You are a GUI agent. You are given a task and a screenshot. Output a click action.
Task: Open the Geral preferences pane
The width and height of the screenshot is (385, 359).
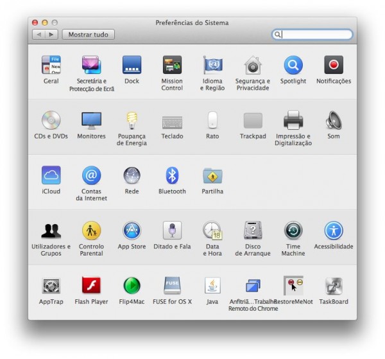(x=51, y=65)
